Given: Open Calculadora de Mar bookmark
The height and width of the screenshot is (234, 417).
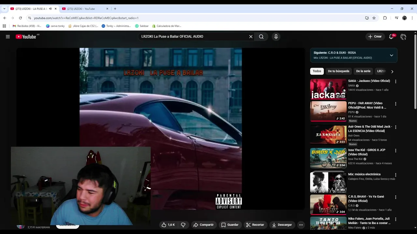Looking at the screenshot, I should pyautogui.click(x=166, y=26).
